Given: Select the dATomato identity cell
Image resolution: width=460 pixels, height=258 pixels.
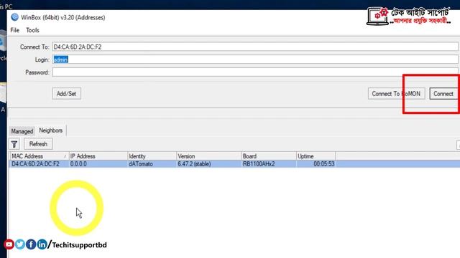Looking at the screenshot, I should click(152, 164).
